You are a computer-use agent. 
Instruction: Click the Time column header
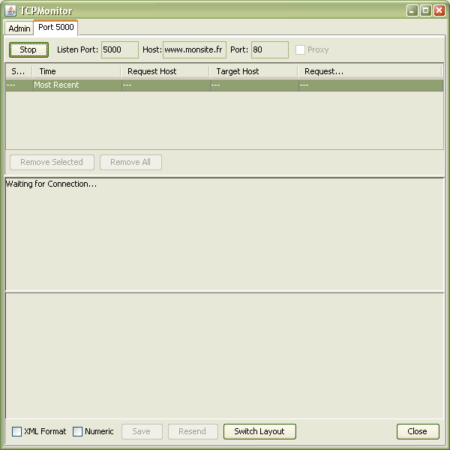tap(76, 71)
